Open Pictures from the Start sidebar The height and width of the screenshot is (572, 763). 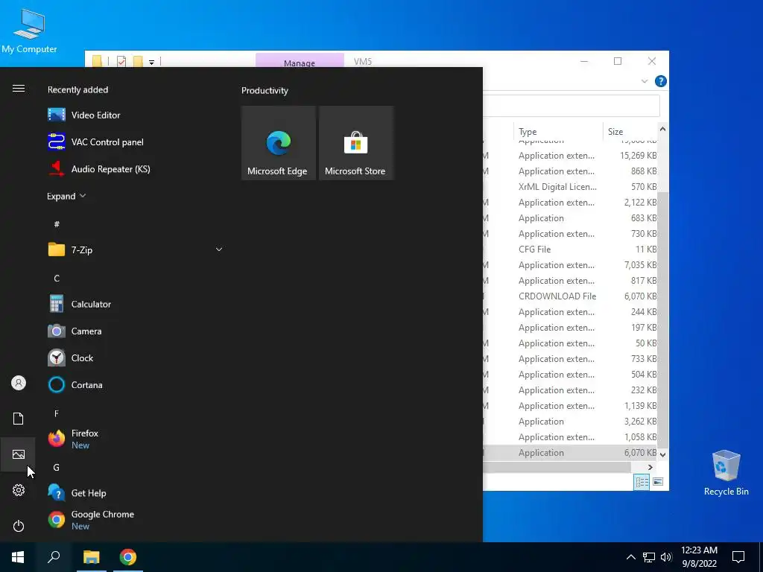pos(19,454)
